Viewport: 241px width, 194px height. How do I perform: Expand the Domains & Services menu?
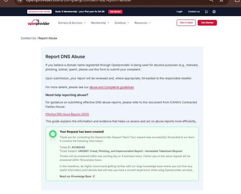(x=72, y=23)
